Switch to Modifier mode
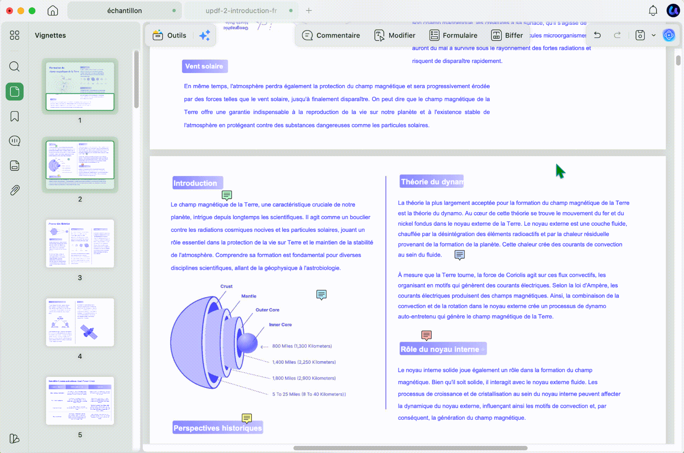 [x=395, y=36]
